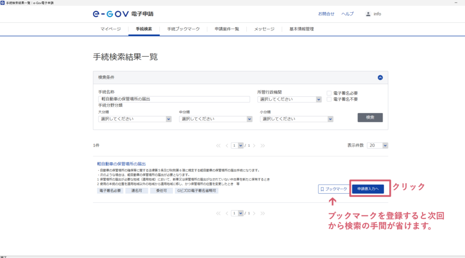
Task: Open the 表示件数 dropdown showing 20
Action: click(x=378, y=146)
